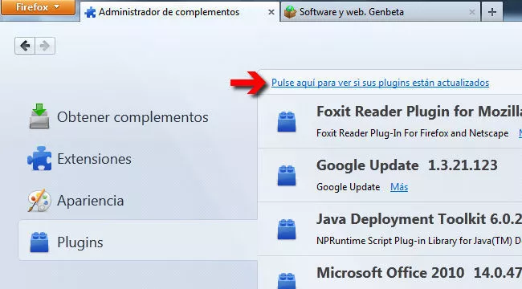The width and height of the screenshot is (522, 289).
Task: Click the forward navigation arrow
Action: tap(45, 46)
